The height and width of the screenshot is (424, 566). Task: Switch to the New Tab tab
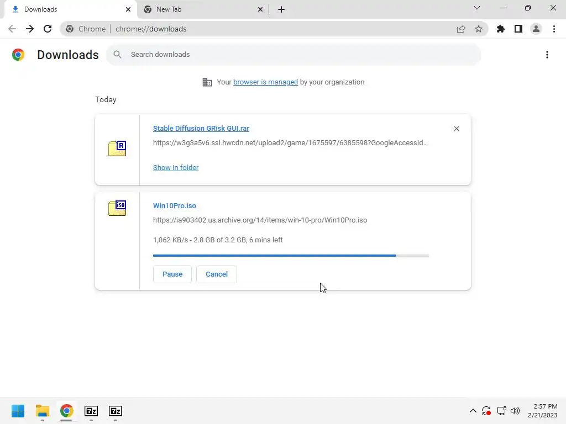(203, 9)
